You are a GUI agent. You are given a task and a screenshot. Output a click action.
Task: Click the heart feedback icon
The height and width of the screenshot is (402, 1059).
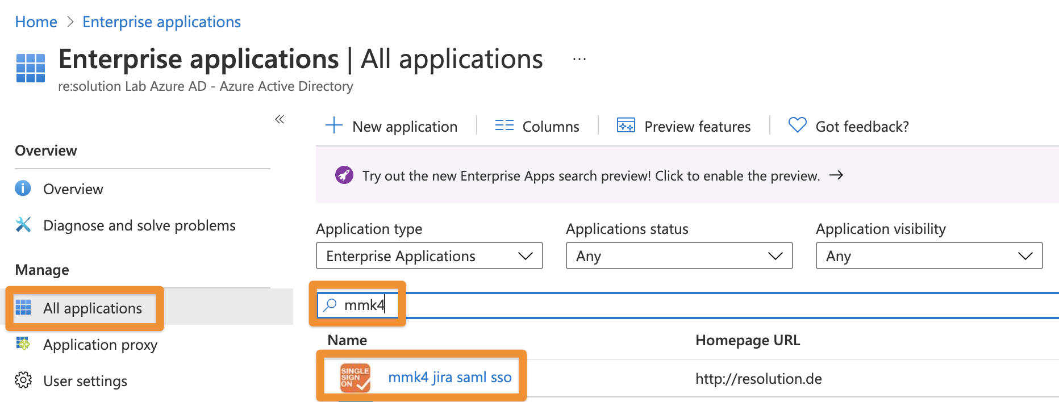[x=797, y=125]
